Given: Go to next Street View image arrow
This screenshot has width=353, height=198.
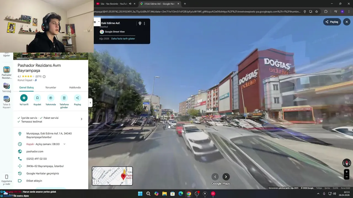Looking at the screenshot, I should 226,177.
